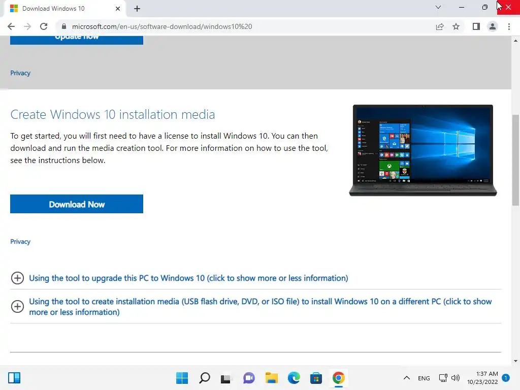Restore down the Chrome window
This screenshot has width=520, height=390.
click(485, 7)
